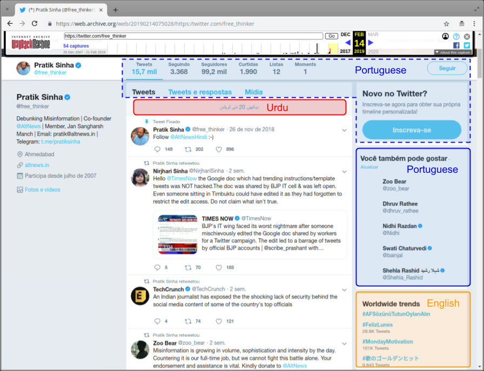Go to previous capture in December 2017
This screenshot has width=484, height=371.
(x=348, y=43)
